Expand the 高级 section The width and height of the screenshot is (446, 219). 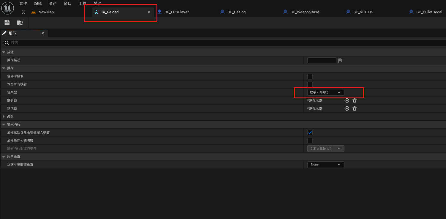tap(4, 116)
